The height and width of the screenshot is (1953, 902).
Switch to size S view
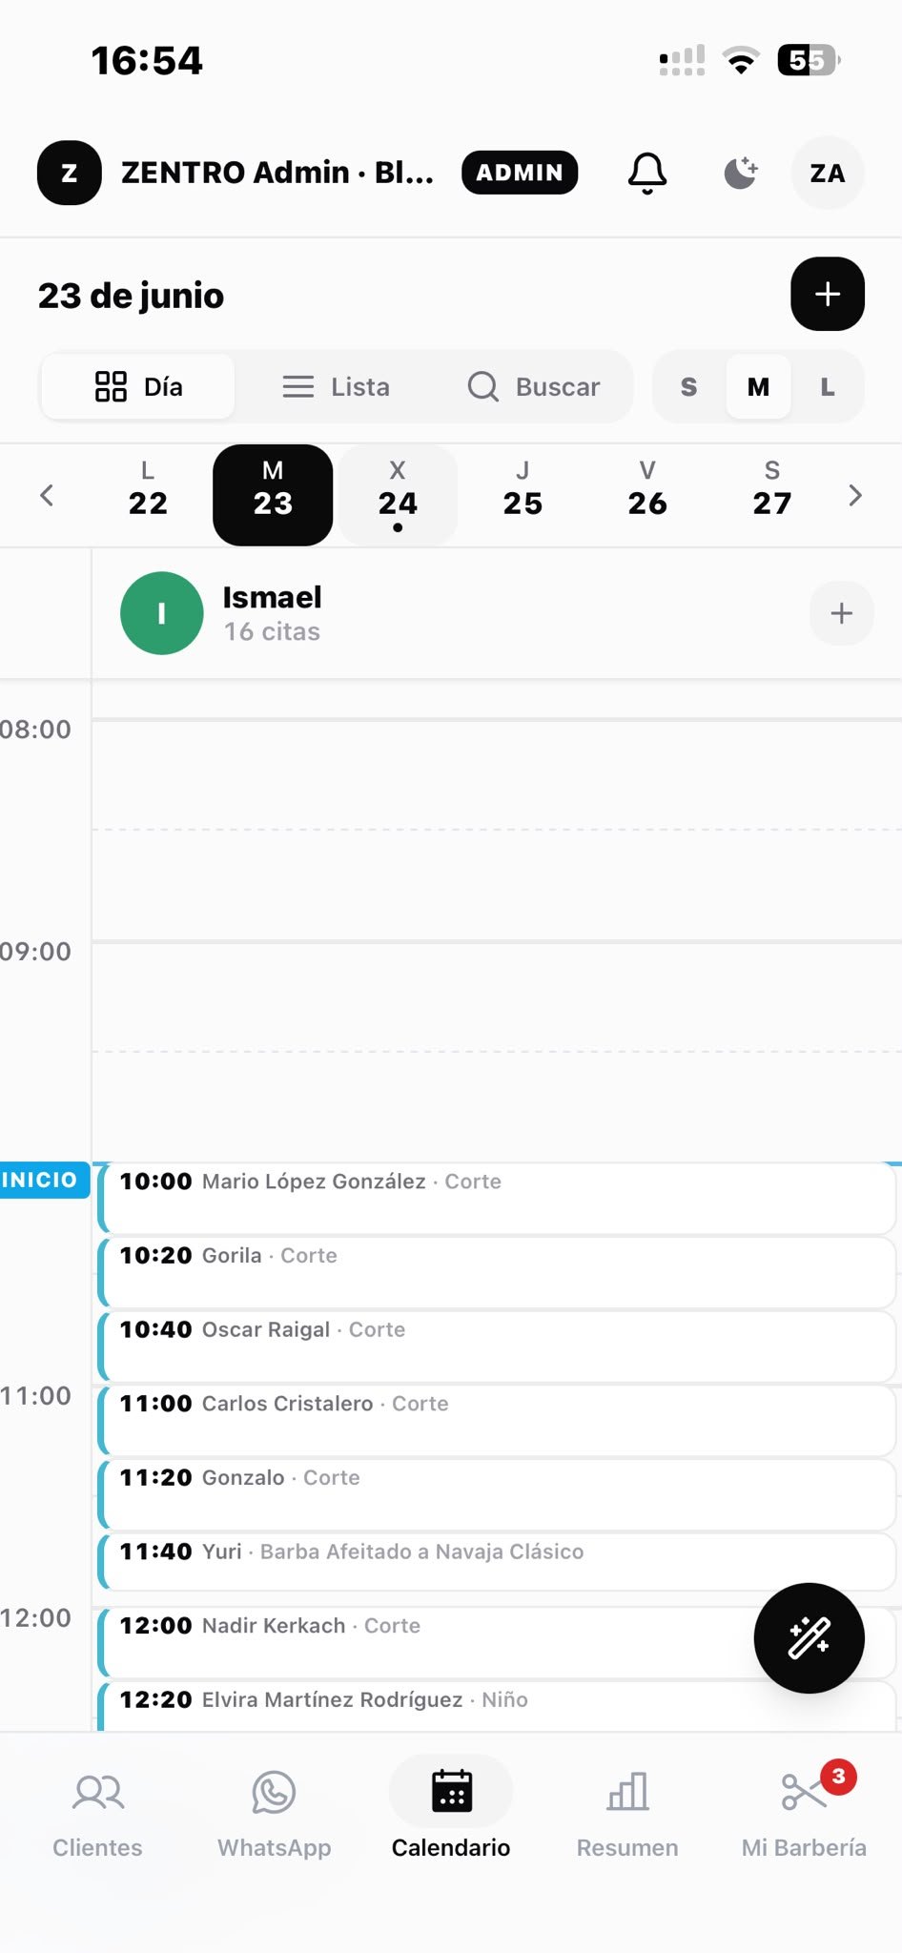[688, 386]
